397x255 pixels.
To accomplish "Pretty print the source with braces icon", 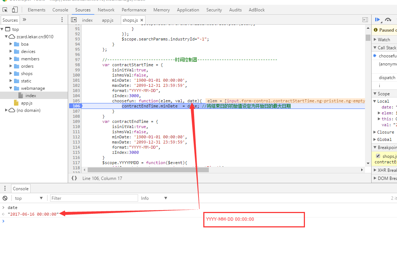I will [x=74, y=178].
